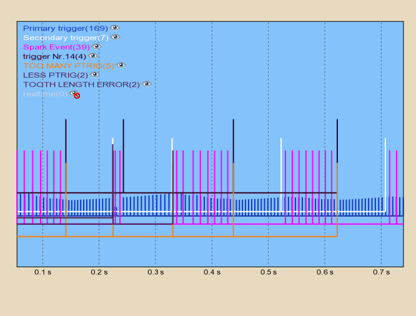Hide the Primary trigger trace via eye icon

tap(115, 28)
